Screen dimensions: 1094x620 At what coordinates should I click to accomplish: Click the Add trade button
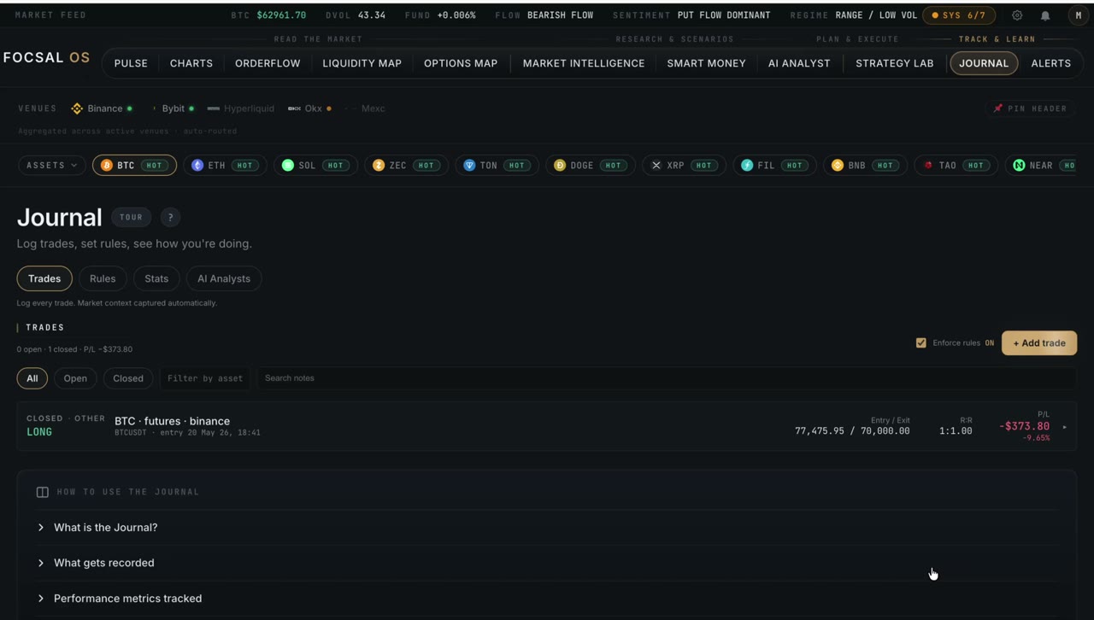point(1039,343)
